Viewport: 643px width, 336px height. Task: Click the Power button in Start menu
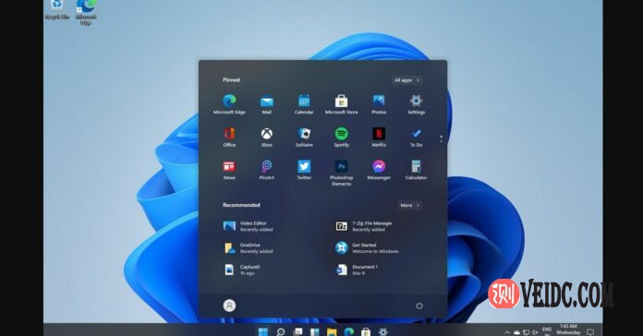tap(419, 306)
